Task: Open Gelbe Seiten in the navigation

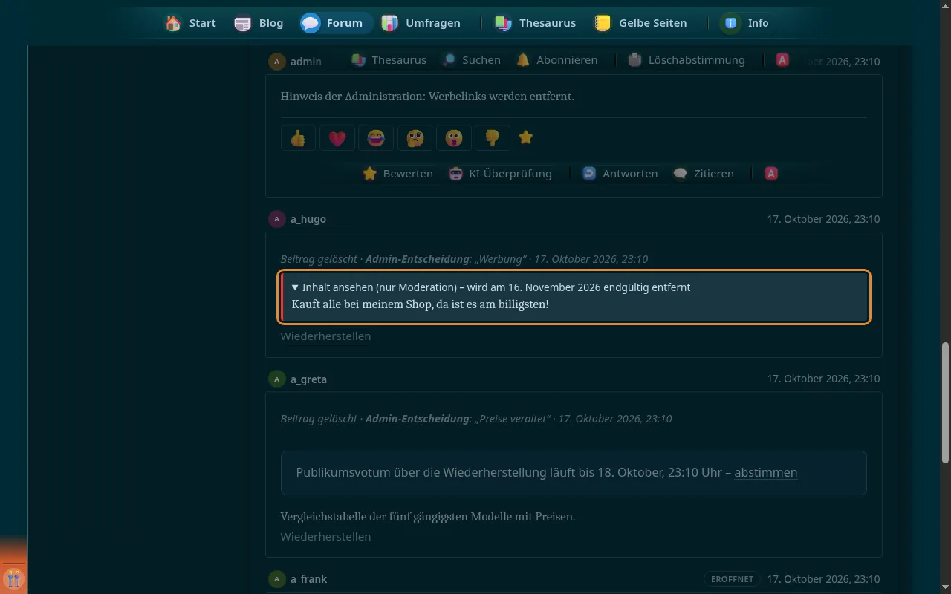Action: 640,23
